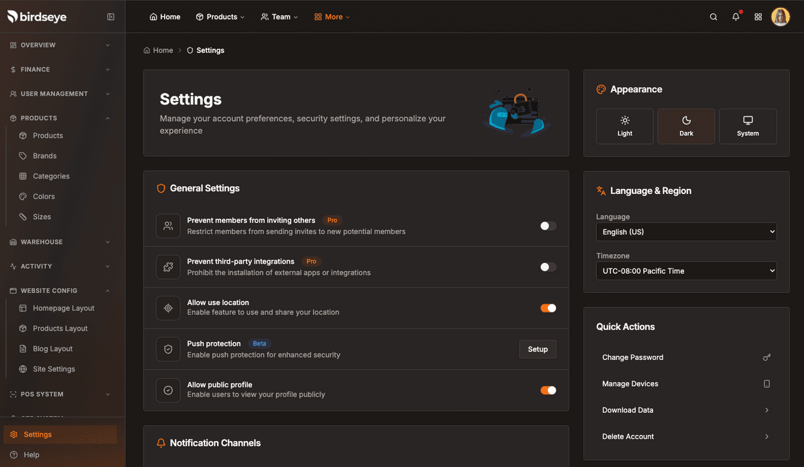Enable Prevent members from inviting others

548,226
